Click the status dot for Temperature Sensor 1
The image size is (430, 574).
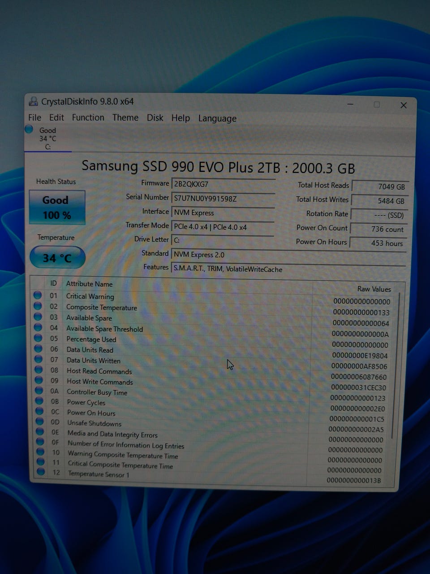tap(41, 471)
